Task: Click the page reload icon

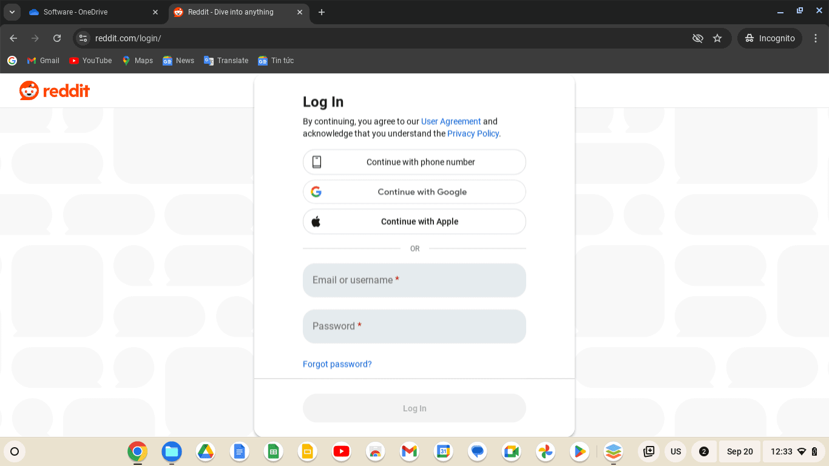Action: [57, 38]
